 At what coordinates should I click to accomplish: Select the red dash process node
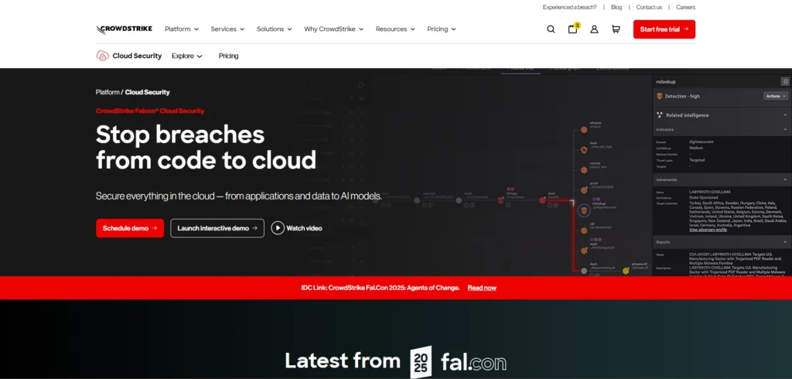click(x=542, y=200)
